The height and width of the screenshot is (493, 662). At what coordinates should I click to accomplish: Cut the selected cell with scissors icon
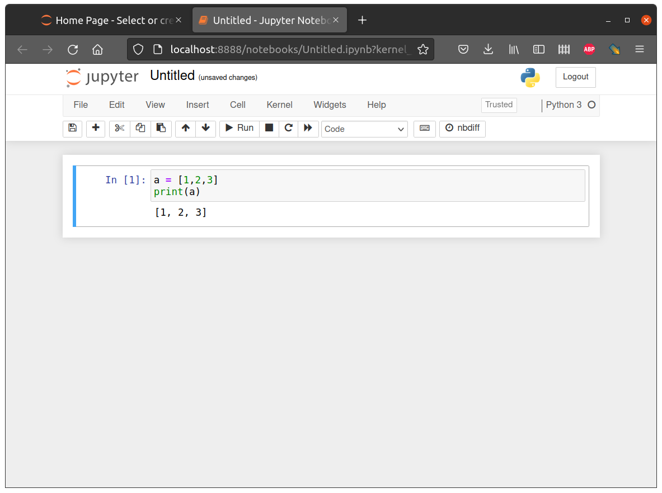point(119,129)
